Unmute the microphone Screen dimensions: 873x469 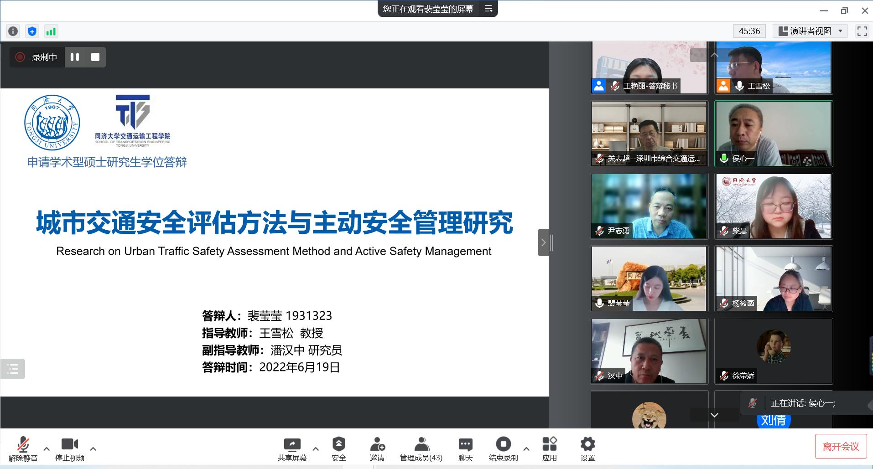point(23,448)
